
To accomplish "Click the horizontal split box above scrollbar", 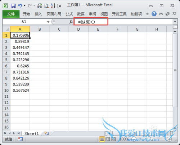I will [x=175, y=27].
